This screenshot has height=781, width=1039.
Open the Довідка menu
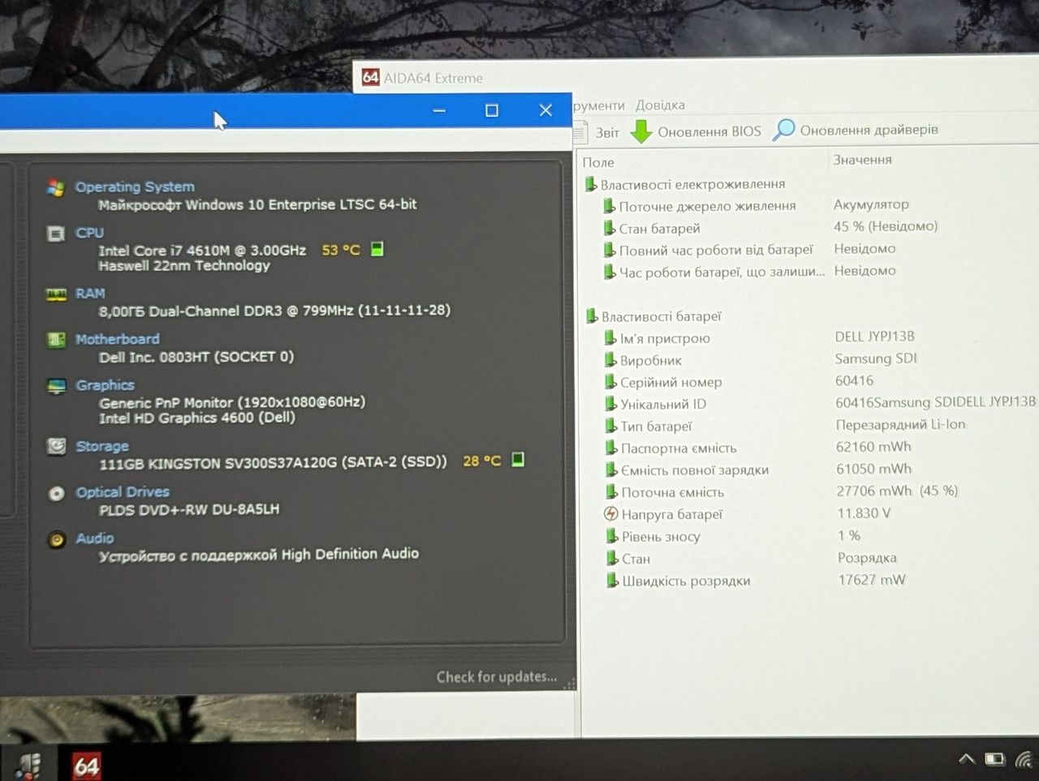[660, 105]
